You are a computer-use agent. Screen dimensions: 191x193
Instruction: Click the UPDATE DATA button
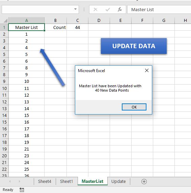click(134, 46)
